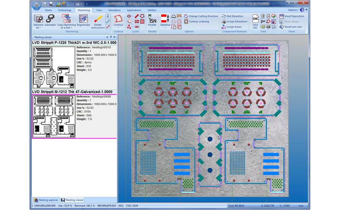The height and width of the screenshot is (210, 340).
Task: Click the Sheet Reposition icon
Action: [293, 16]
